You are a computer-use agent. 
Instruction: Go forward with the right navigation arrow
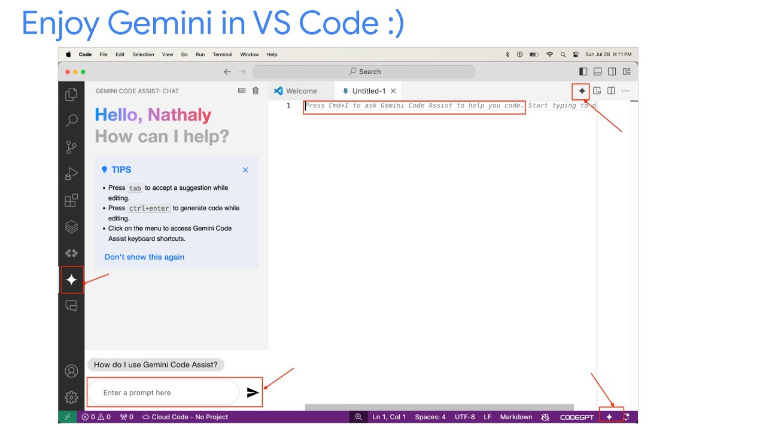[242, 72]
